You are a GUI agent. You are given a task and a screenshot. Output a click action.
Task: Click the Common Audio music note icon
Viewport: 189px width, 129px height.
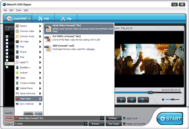(17, 36)
